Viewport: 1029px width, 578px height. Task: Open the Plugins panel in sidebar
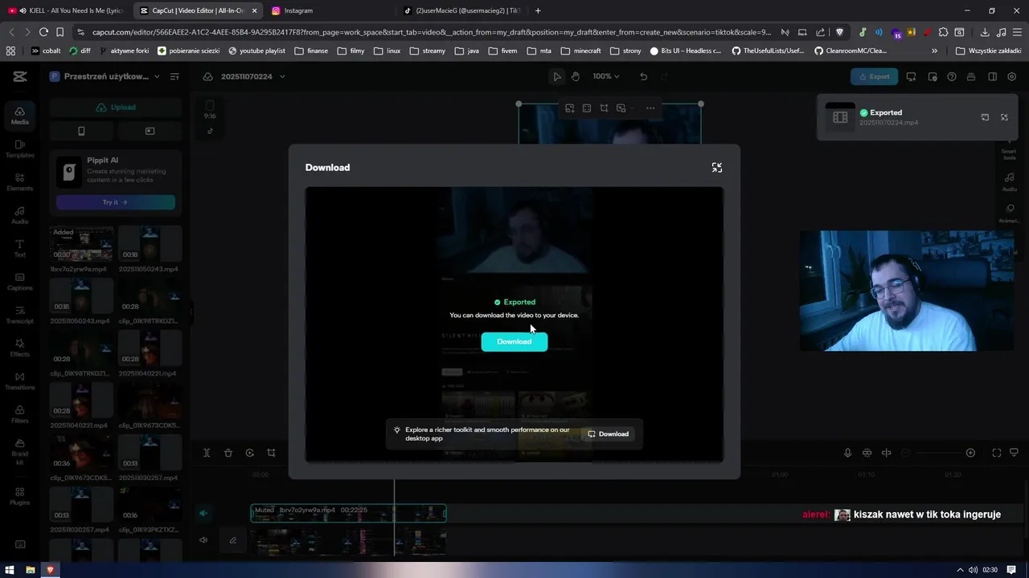click(20, 496)
